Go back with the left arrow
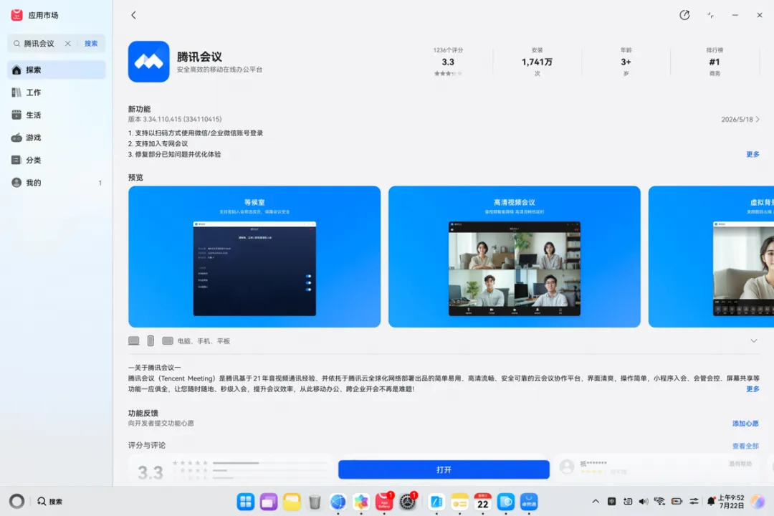 coord(133,15)
